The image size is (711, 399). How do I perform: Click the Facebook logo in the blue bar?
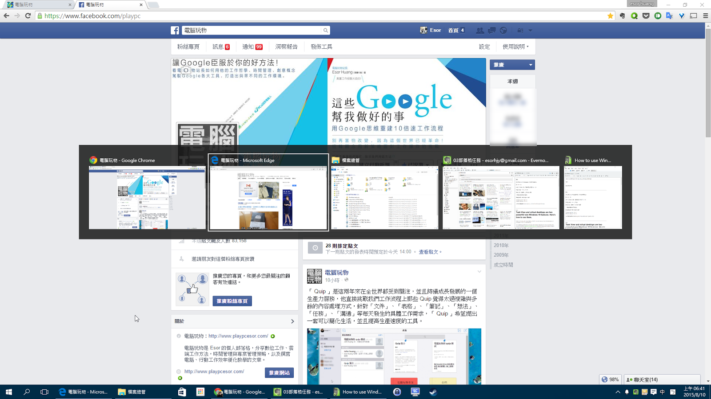(175, 30)
